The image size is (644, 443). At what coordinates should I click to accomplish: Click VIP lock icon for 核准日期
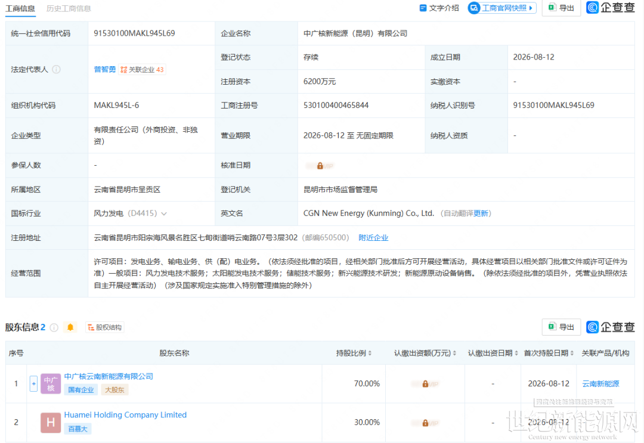coord(320,166)
